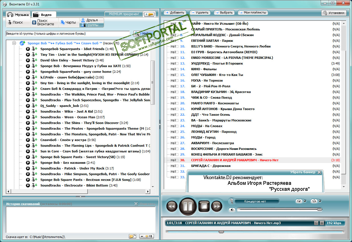Click the track progress seek bar
352x242 pixels.
255,232
